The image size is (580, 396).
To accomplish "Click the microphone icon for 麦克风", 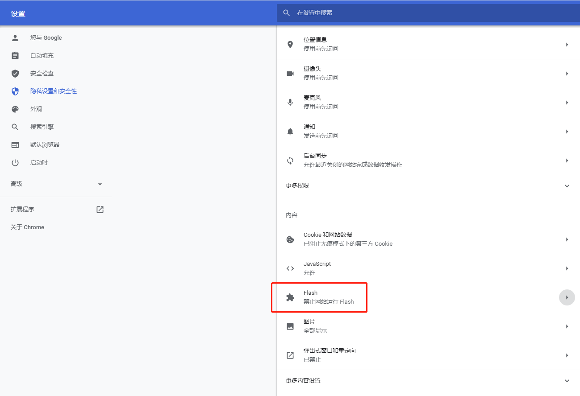I will coord(290,103).
